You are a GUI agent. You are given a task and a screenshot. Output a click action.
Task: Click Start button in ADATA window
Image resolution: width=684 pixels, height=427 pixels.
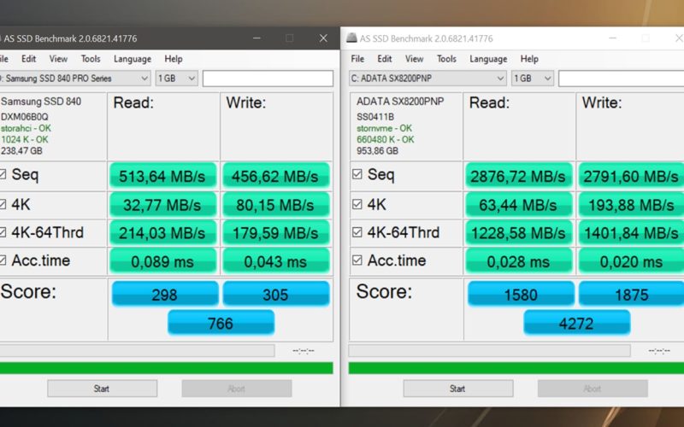click(x=458, y=389)
